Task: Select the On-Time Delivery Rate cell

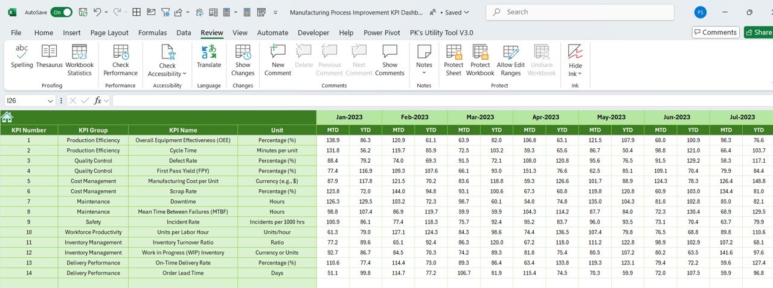Action: 183,263
